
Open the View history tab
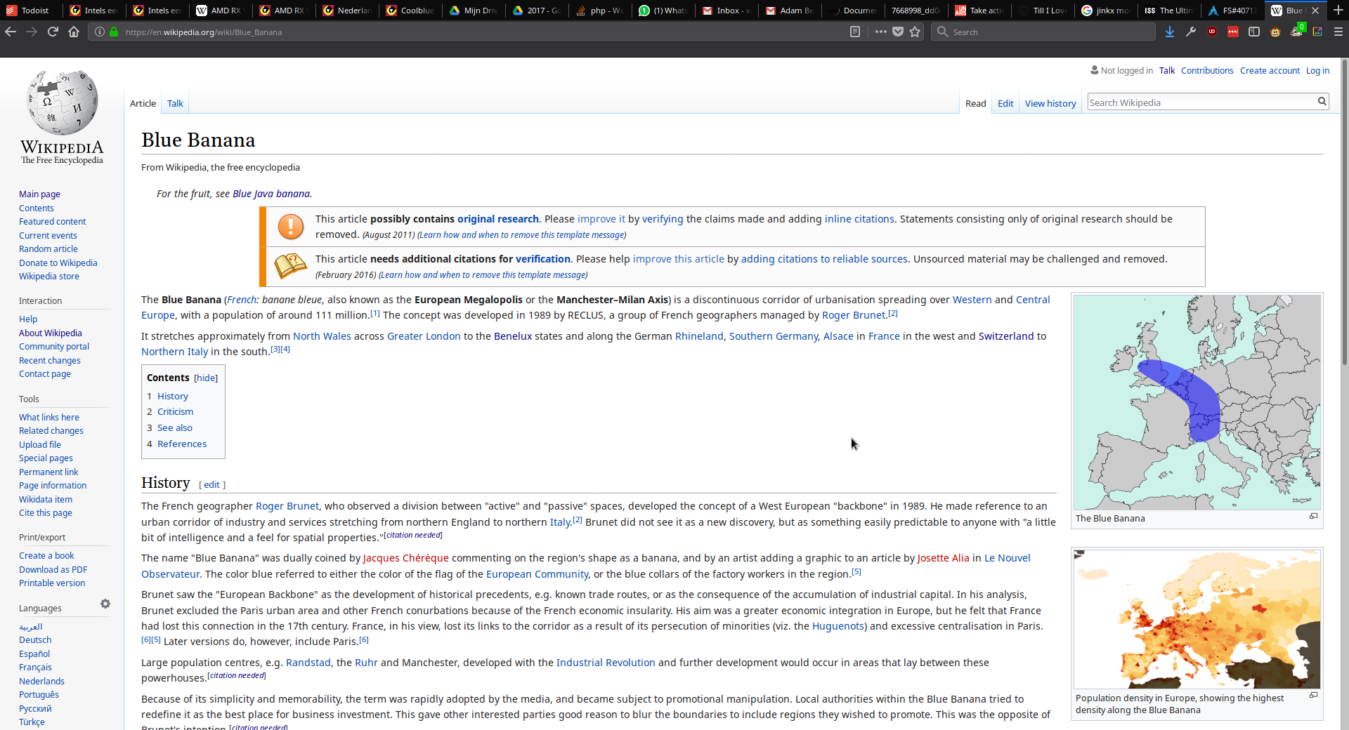coord(1050,104)
